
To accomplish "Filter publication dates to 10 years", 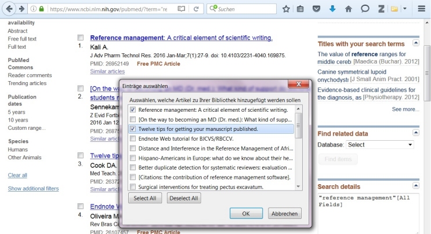I will 18,120.
